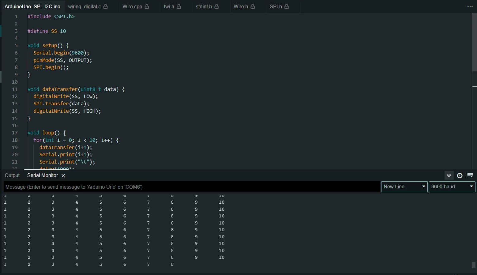
Task: Click the serial output scrollbar thumb
Action: (x=474, y=265)
